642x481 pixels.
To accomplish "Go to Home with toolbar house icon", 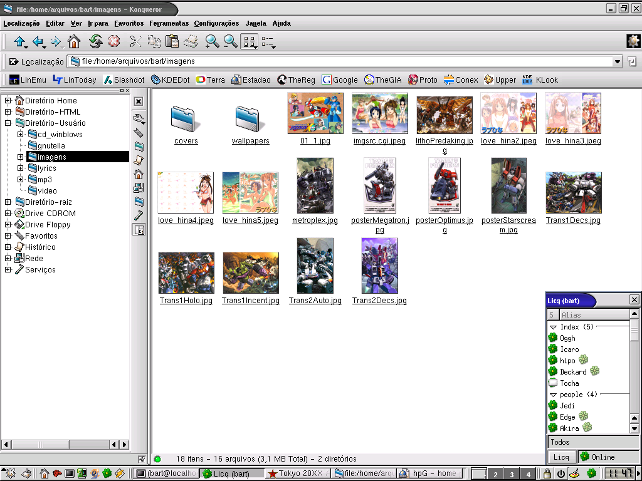I will coord(74,41).
